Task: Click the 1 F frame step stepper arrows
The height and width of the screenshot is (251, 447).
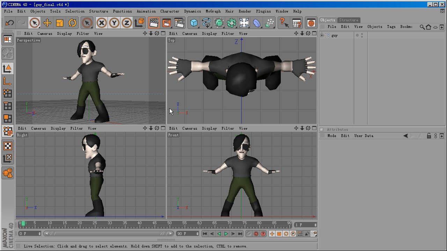Action: click(x=315, y=225)
